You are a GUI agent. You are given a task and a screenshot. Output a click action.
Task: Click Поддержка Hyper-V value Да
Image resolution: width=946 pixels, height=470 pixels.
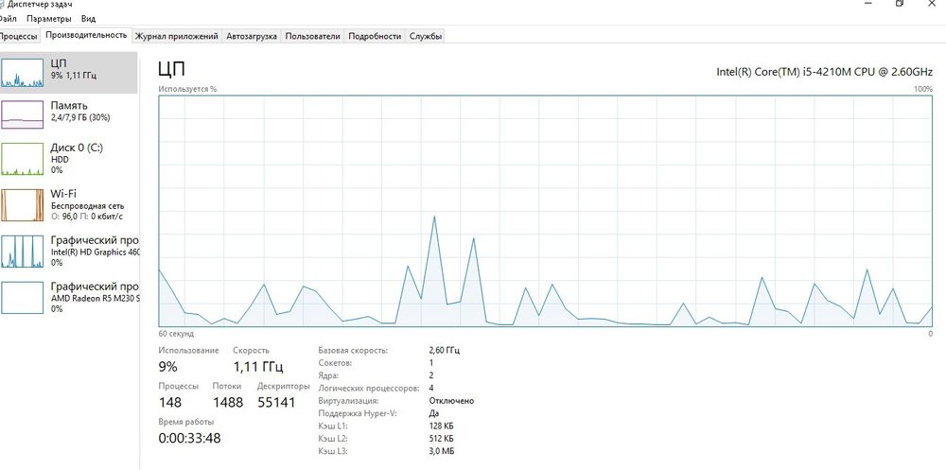click(434, 413)
